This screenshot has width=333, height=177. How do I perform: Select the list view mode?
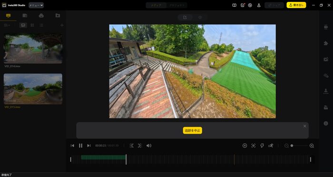42,25
